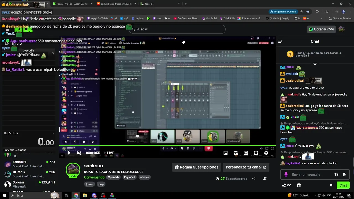
Task: Open the player settings gear
Action: (266, 153)
